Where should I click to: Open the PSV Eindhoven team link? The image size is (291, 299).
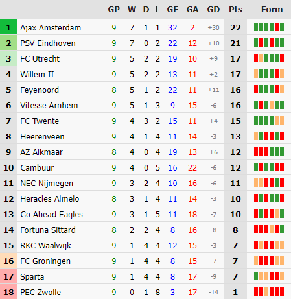tap(48, 43)
